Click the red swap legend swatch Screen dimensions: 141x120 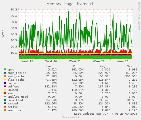click(5, 93)
